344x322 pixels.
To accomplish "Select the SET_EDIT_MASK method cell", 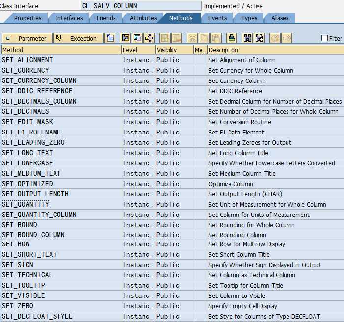I will (x=61, y=122).
